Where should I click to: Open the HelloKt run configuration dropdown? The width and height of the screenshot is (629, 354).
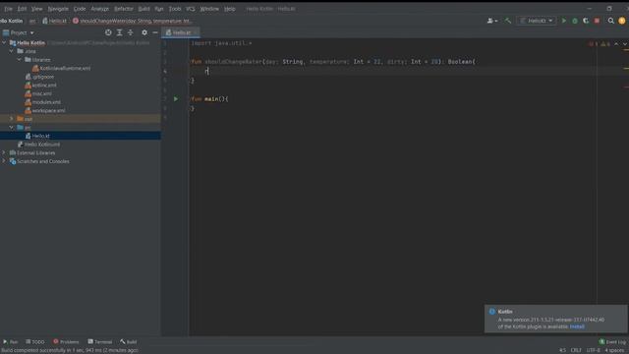537,21
